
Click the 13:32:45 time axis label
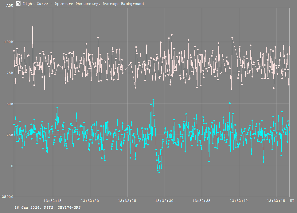(x=276, y=201)
